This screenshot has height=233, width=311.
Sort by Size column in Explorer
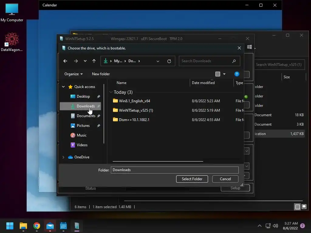click(286, 77)
